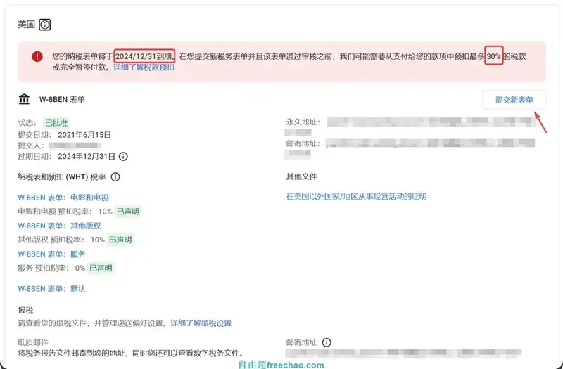Image resolution: width=563 pixels, height=369 pixels.
Task: Click the 美国 country heading
Action: [x=26, y=25]
